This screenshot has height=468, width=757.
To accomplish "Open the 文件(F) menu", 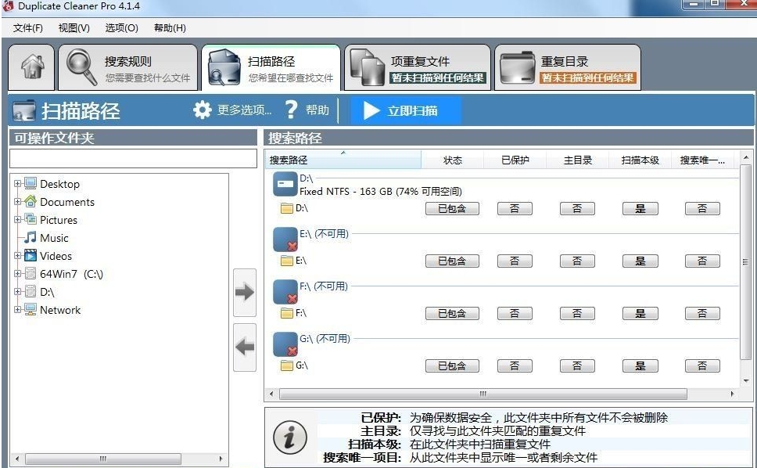I will click(x=27, y=28).
